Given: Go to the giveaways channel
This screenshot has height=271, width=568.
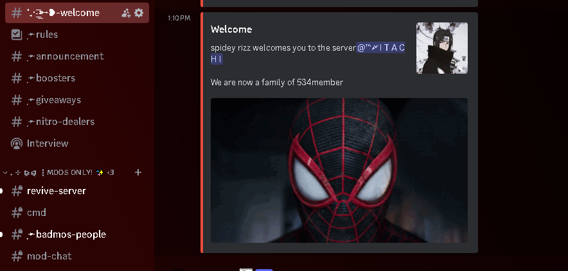Looking at the screenshot, I should (x=58, y=100).
